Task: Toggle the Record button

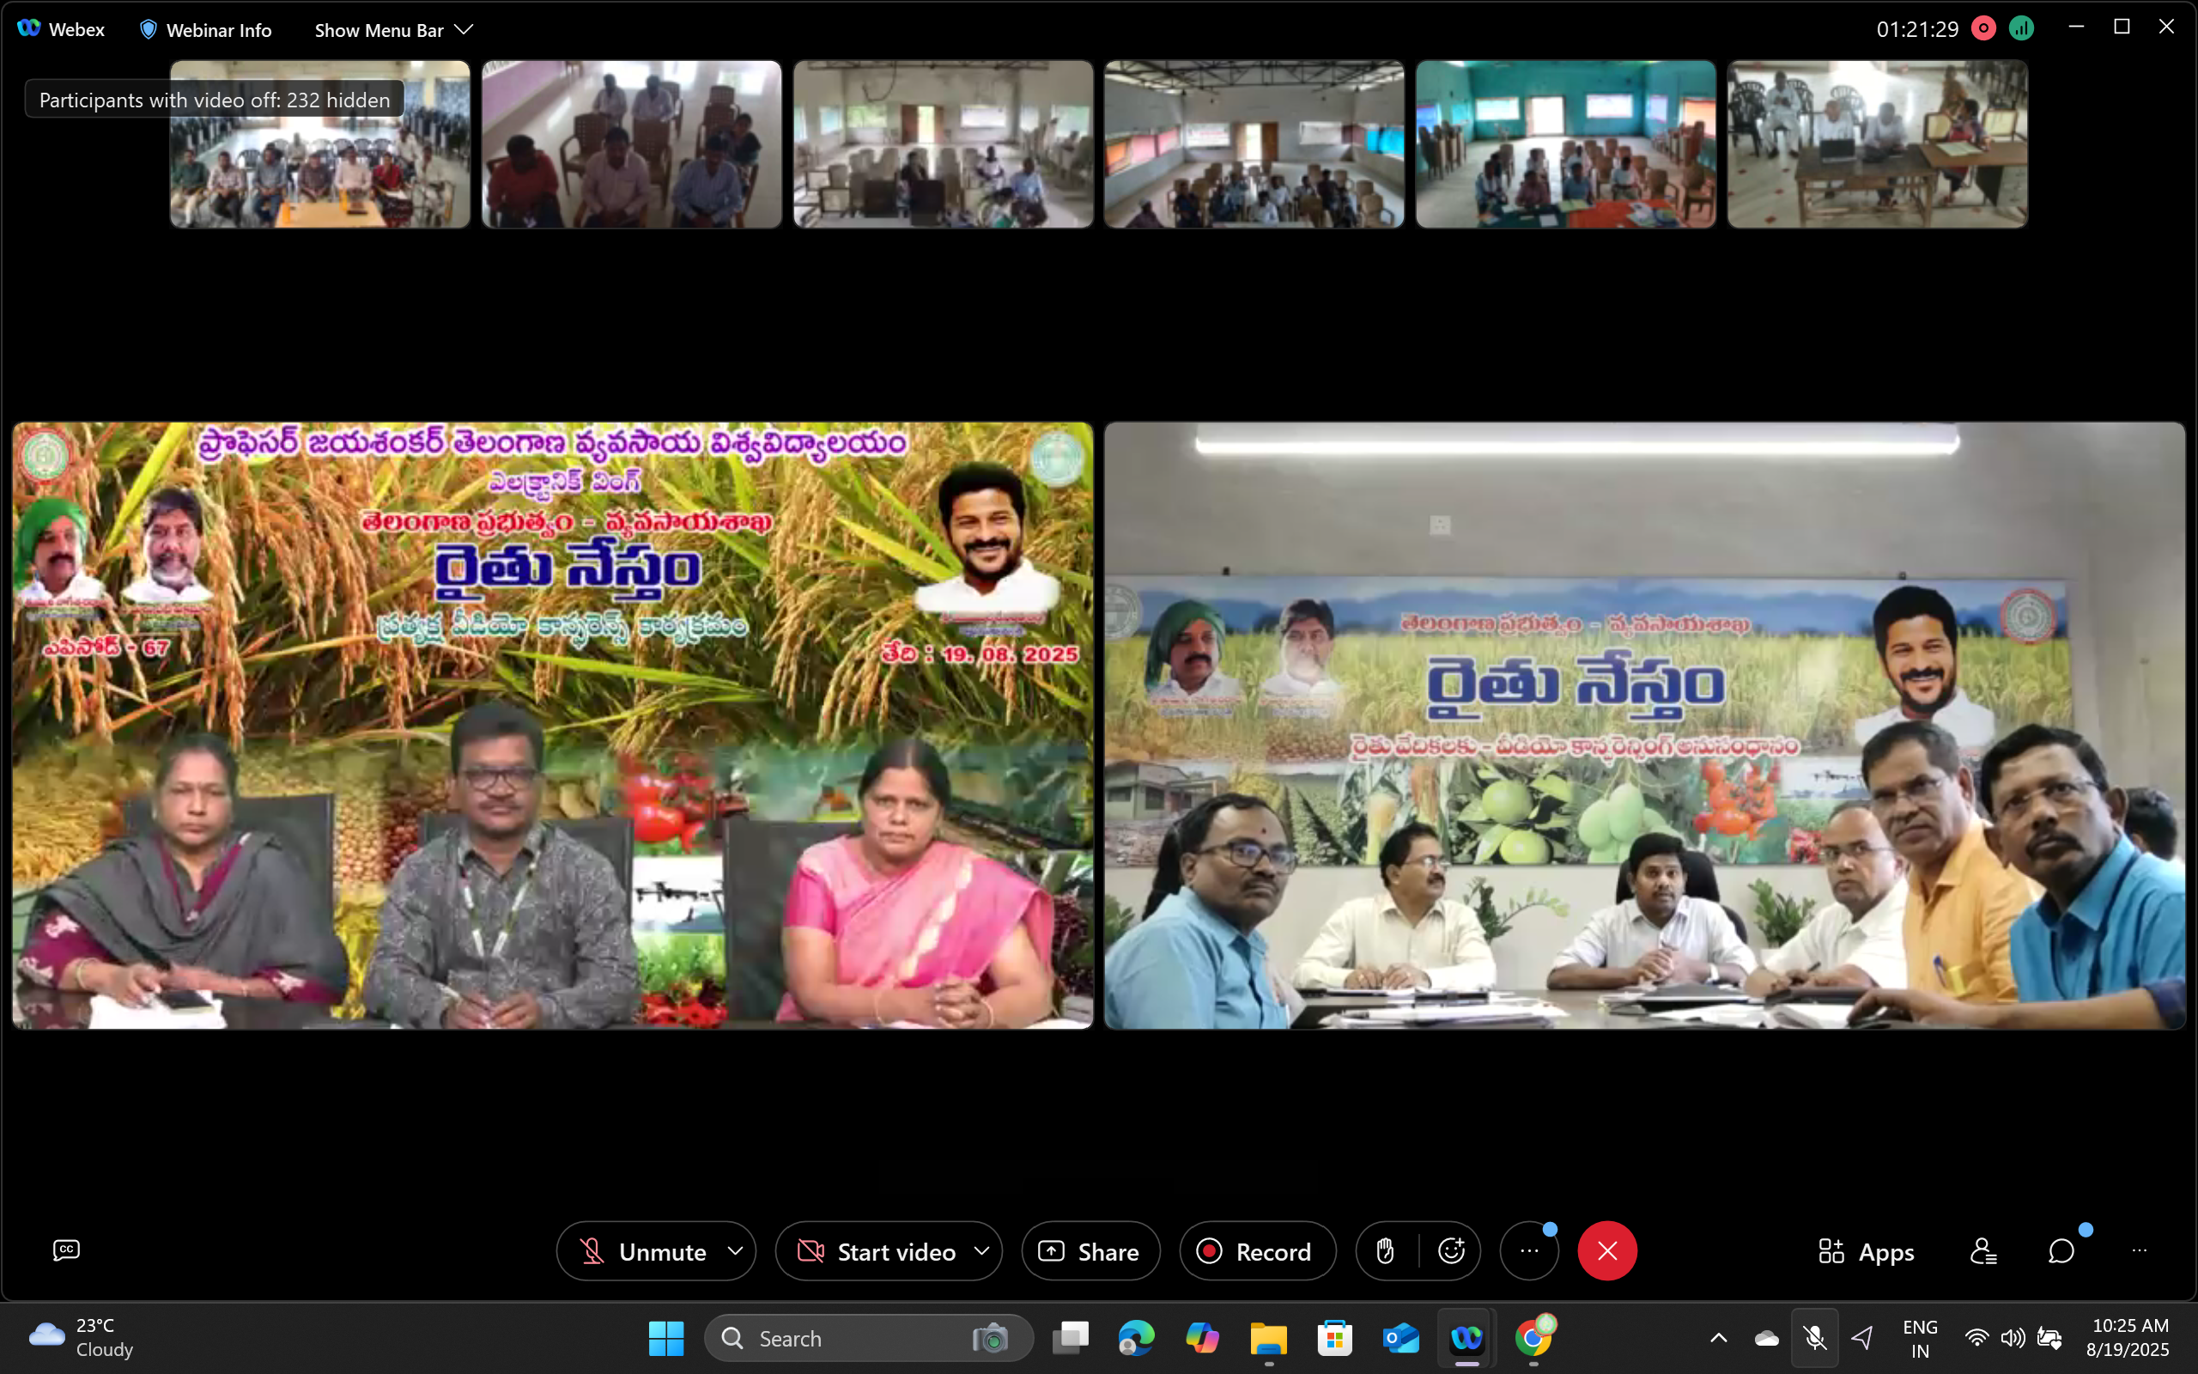Action: (x=1257, y=1251)
